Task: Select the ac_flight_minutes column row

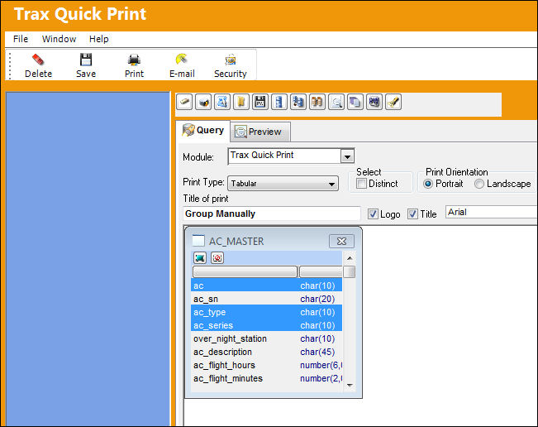Action: 267,378
